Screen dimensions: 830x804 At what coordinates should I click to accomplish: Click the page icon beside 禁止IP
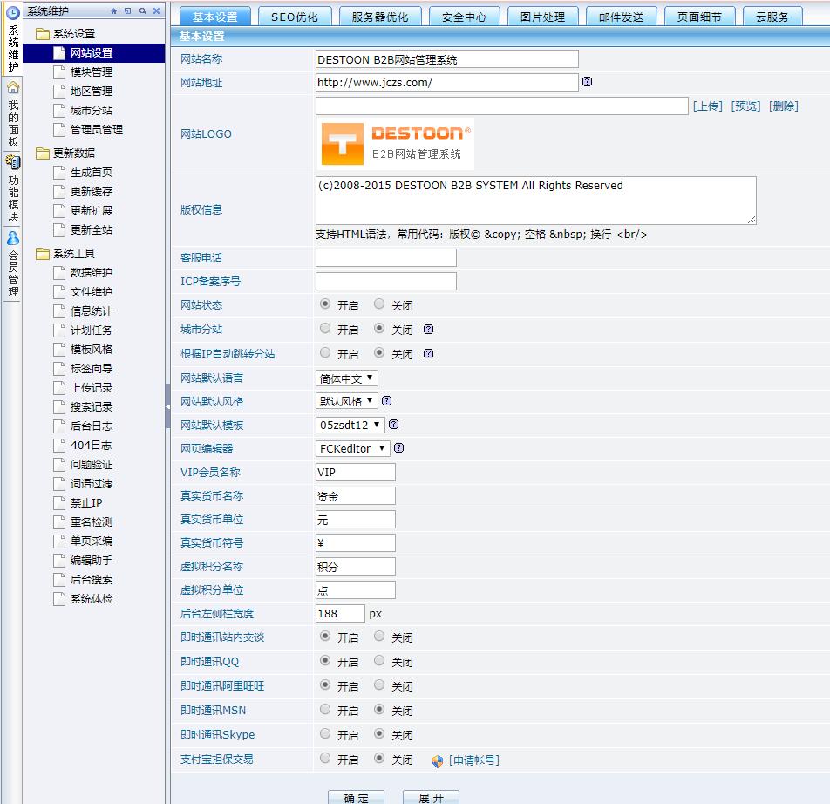click(x=59, y=503)
